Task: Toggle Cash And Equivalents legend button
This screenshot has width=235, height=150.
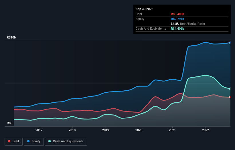Action: tap(66, 141)
